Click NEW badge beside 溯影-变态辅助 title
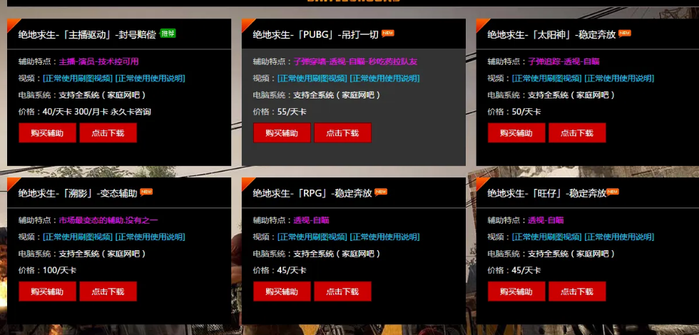This screenshot has height=335, width=699. (146, 192)
